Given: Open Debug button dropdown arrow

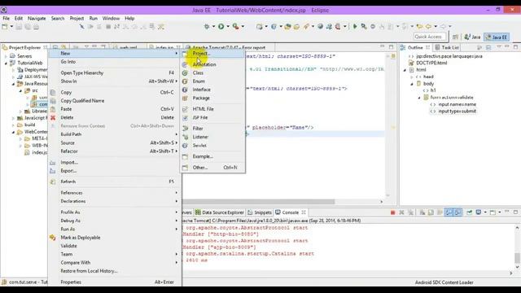Looking at the screenshot, I should pos(213,26).
